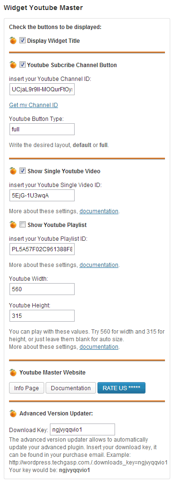The image size is (174, 483).
Task: Click the Youtube Button Type field
Action: 42,129
